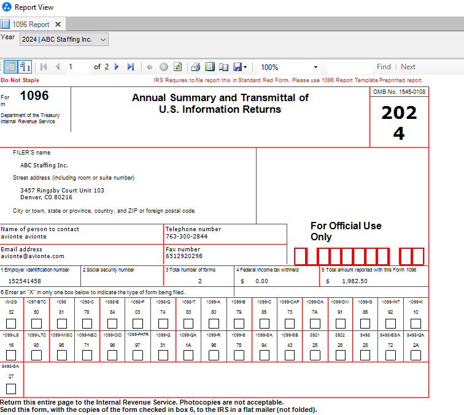
Task: Click the Annual Summary and Transmittal heading
Action: tap(220, 104)
